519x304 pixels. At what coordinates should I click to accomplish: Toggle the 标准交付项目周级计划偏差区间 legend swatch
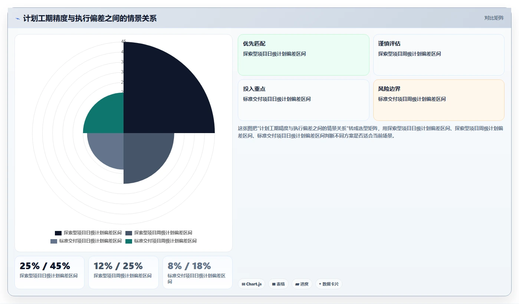tap(129, 241)
